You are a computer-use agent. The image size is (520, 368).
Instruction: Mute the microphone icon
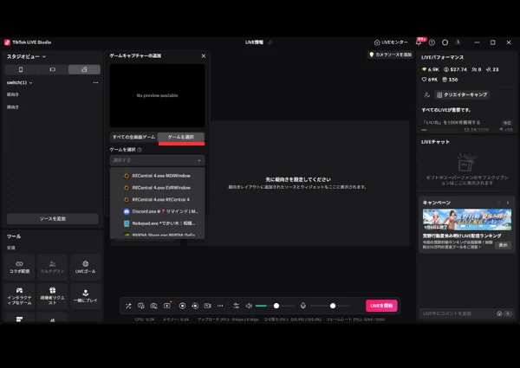click(302, 306)
